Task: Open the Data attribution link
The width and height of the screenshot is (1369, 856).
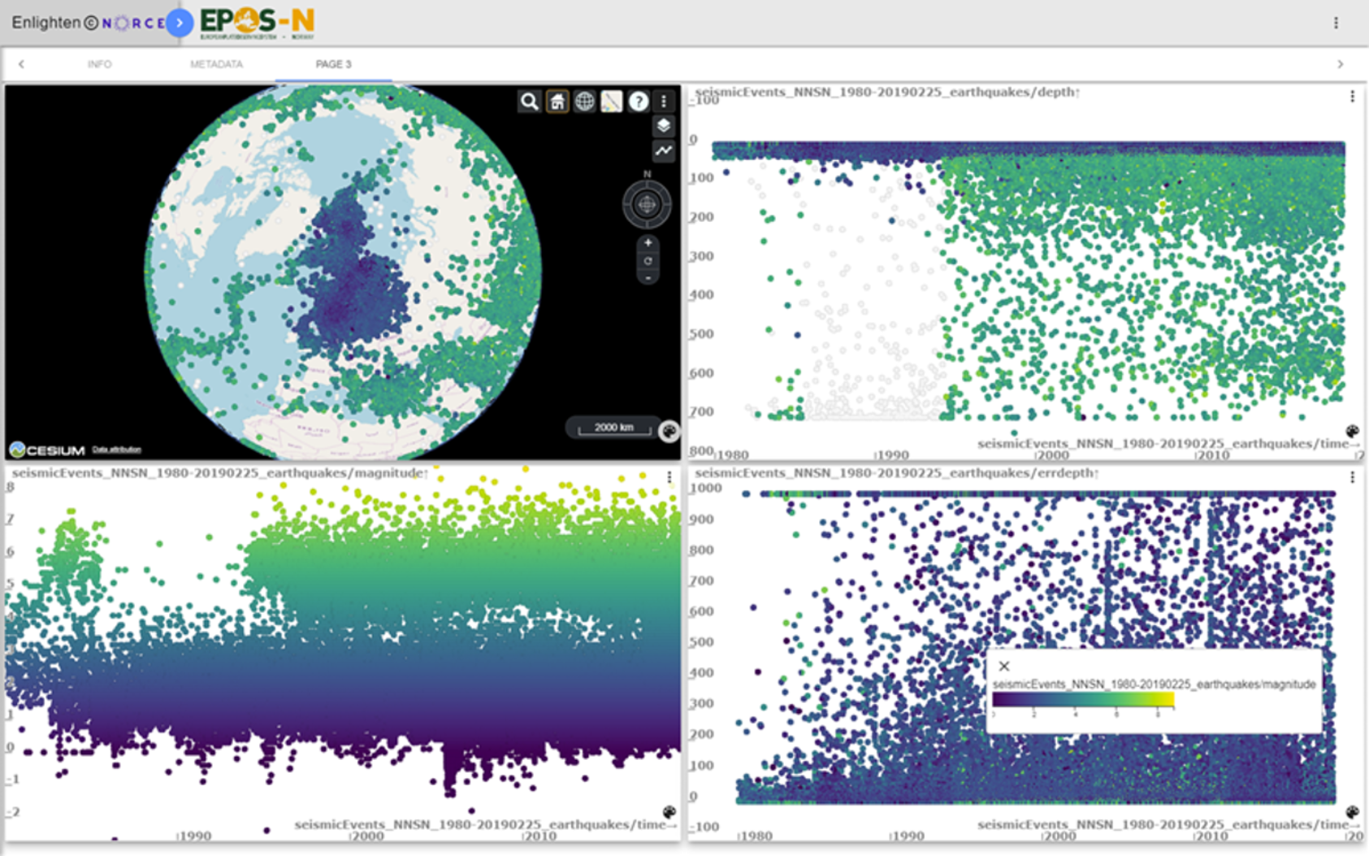Action: click(117, 449)
